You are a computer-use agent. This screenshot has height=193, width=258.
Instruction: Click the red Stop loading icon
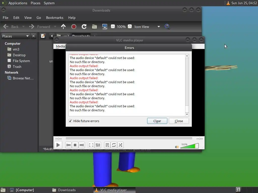coord(74,27)
